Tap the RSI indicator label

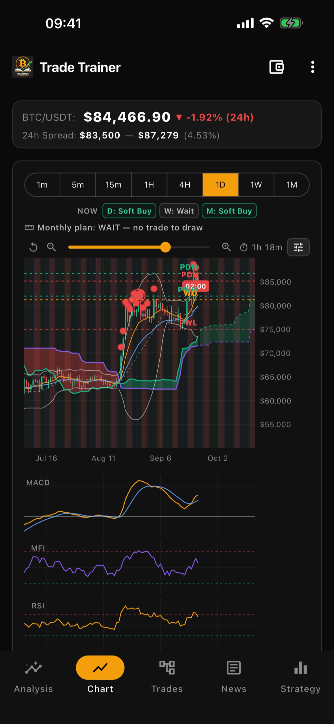(38, 606)
